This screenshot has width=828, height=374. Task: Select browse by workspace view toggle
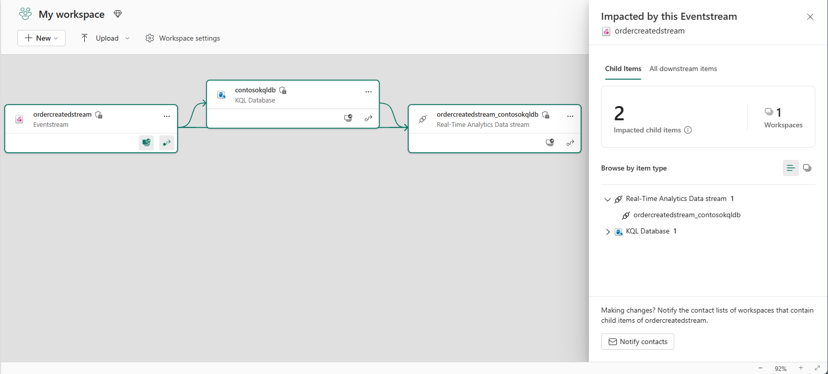[807, 168]
